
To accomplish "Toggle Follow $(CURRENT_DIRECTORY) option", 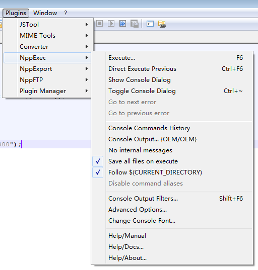I will pos(172,172).
